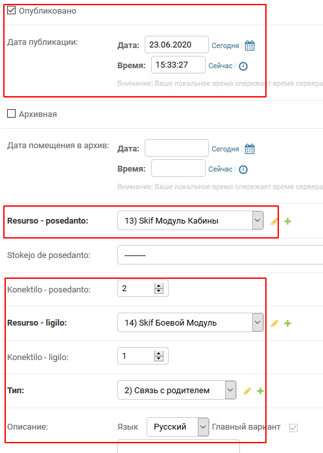
Task: Open the Resurso - posedanto dropdown
Action: click(x=190, y=220)
